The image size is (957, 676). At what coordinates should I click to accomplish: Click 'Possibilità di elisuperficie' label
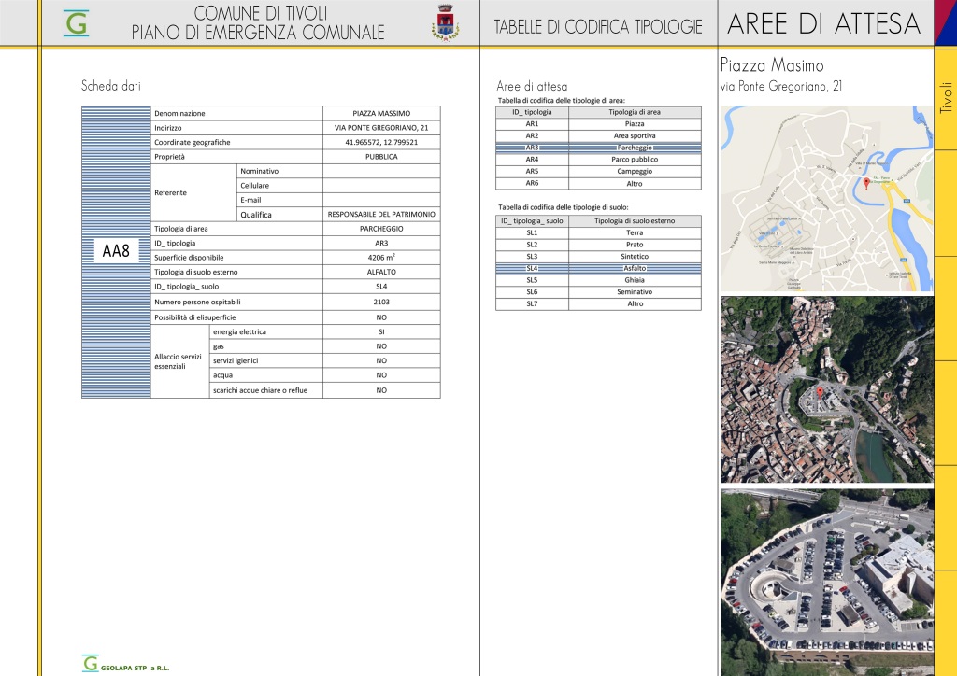coord(194,317)
